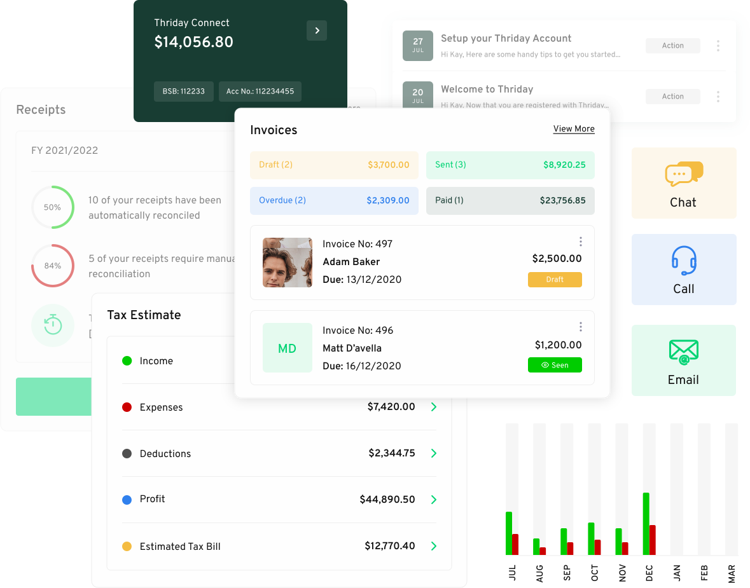Expand the Expenses row in Tax Estimate
The image size is (750, 588).
[434, 407]
